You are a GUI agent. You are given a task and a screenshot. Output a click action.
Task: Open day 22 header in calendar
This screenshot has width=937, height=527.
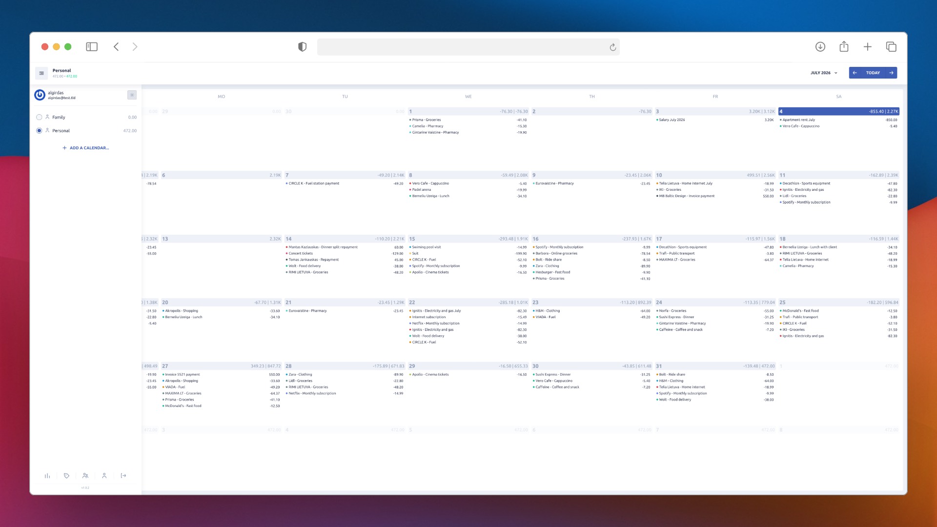[468, 303]
